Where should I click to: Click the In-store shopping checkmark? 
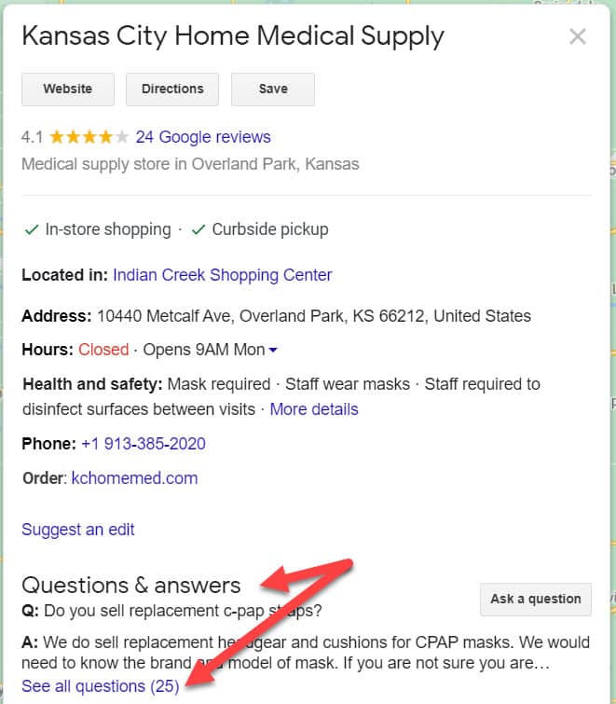click(31, 229)
